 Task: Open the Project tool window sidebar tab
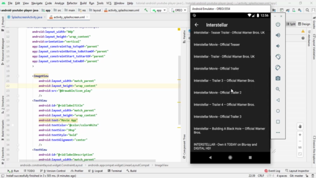2,24
